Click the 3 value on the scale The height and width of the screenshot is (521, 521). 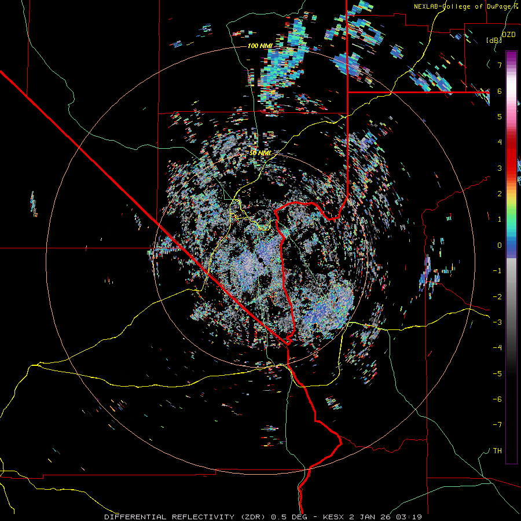[x=500, y=168]
